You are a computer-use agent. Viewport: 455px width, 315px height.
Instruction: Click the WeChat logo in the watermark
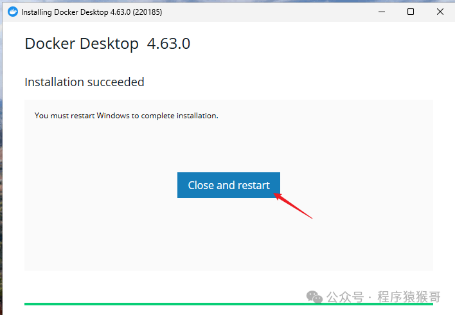[314, 296]
